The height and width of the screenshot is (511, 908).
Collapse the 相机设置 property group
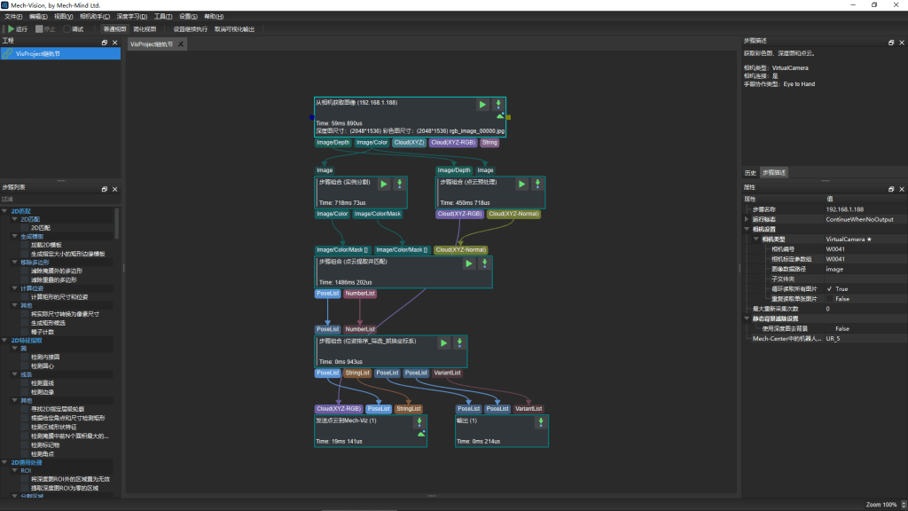(746, 229)
